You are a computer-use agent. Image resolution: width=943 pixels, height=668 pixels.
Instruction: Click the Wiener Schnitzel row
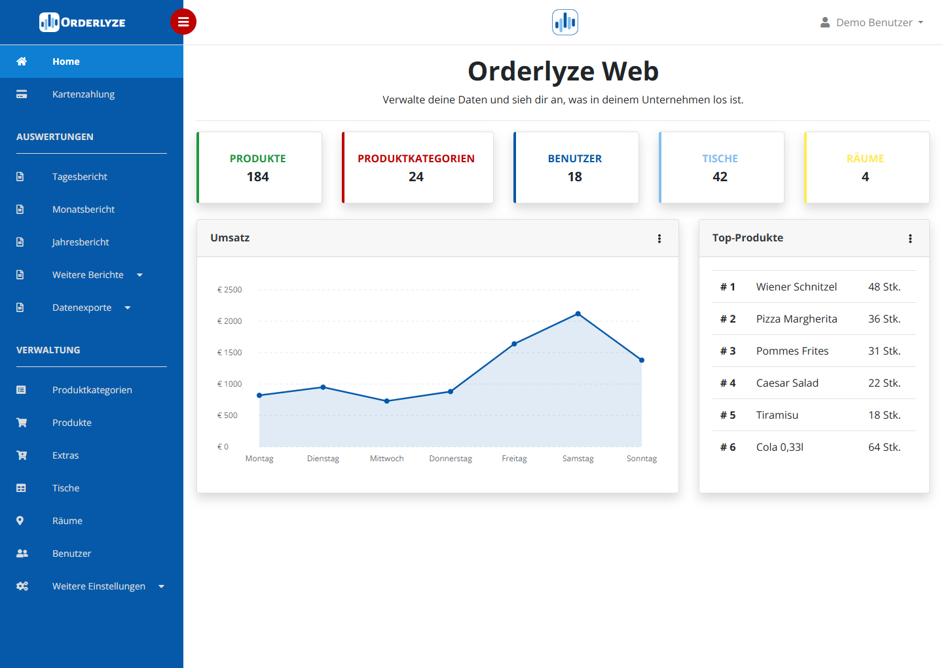(814, 287)
